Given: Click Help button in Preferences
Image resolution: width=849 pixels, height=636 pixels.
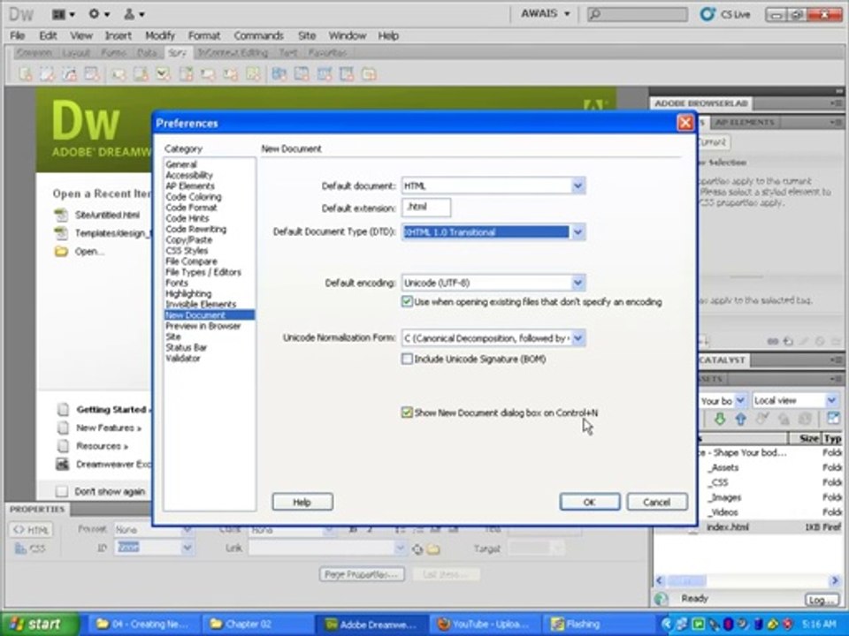Looking at the screenshot, I should click(x=302, y=502).
